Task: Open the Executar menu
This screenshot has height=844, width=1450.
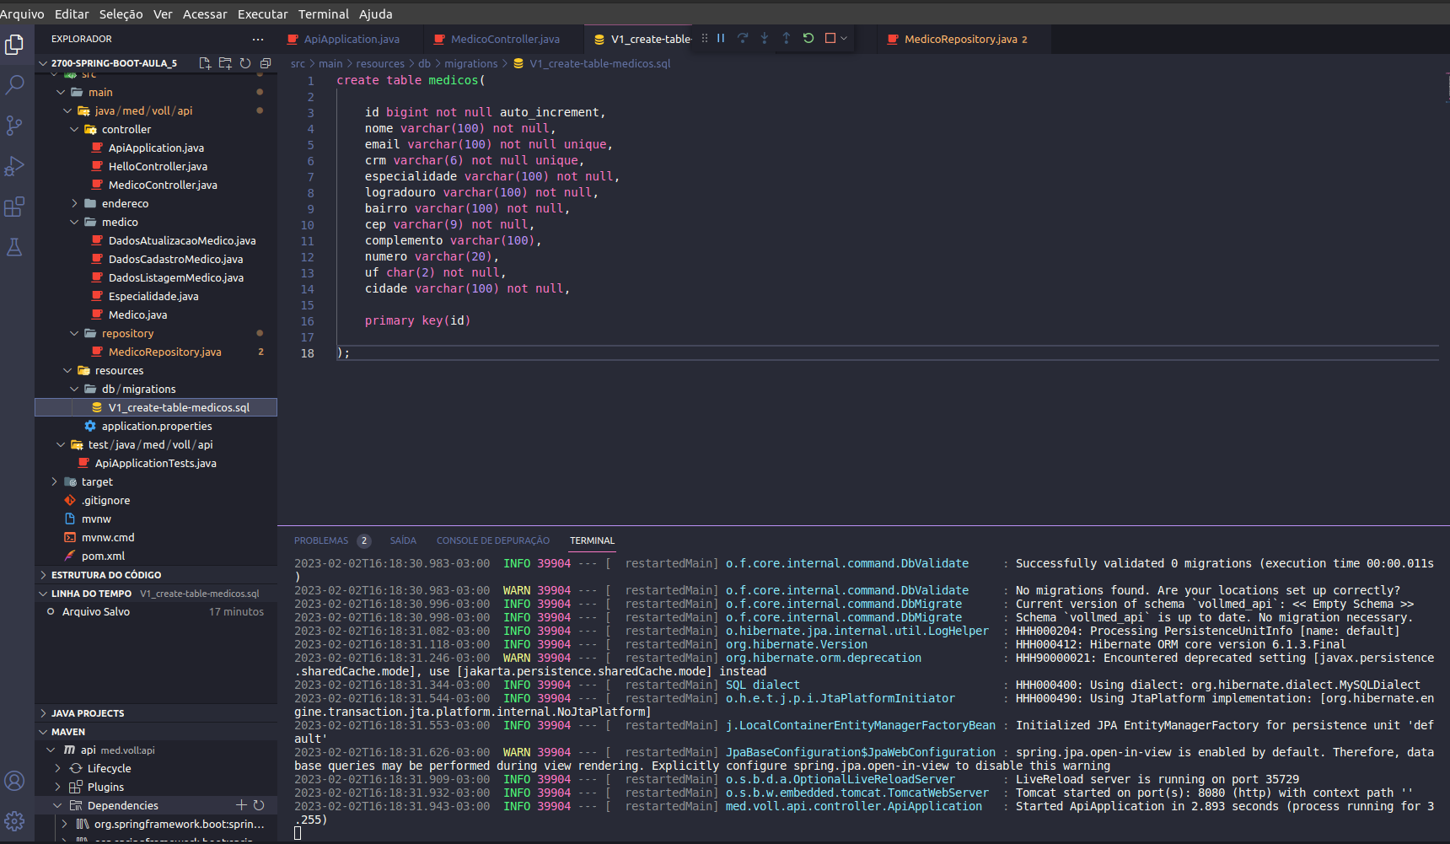Action: pyautogui.click(x=262, y=13)
